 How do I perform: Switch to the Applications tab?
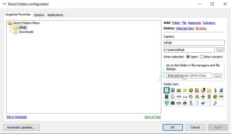55,15
